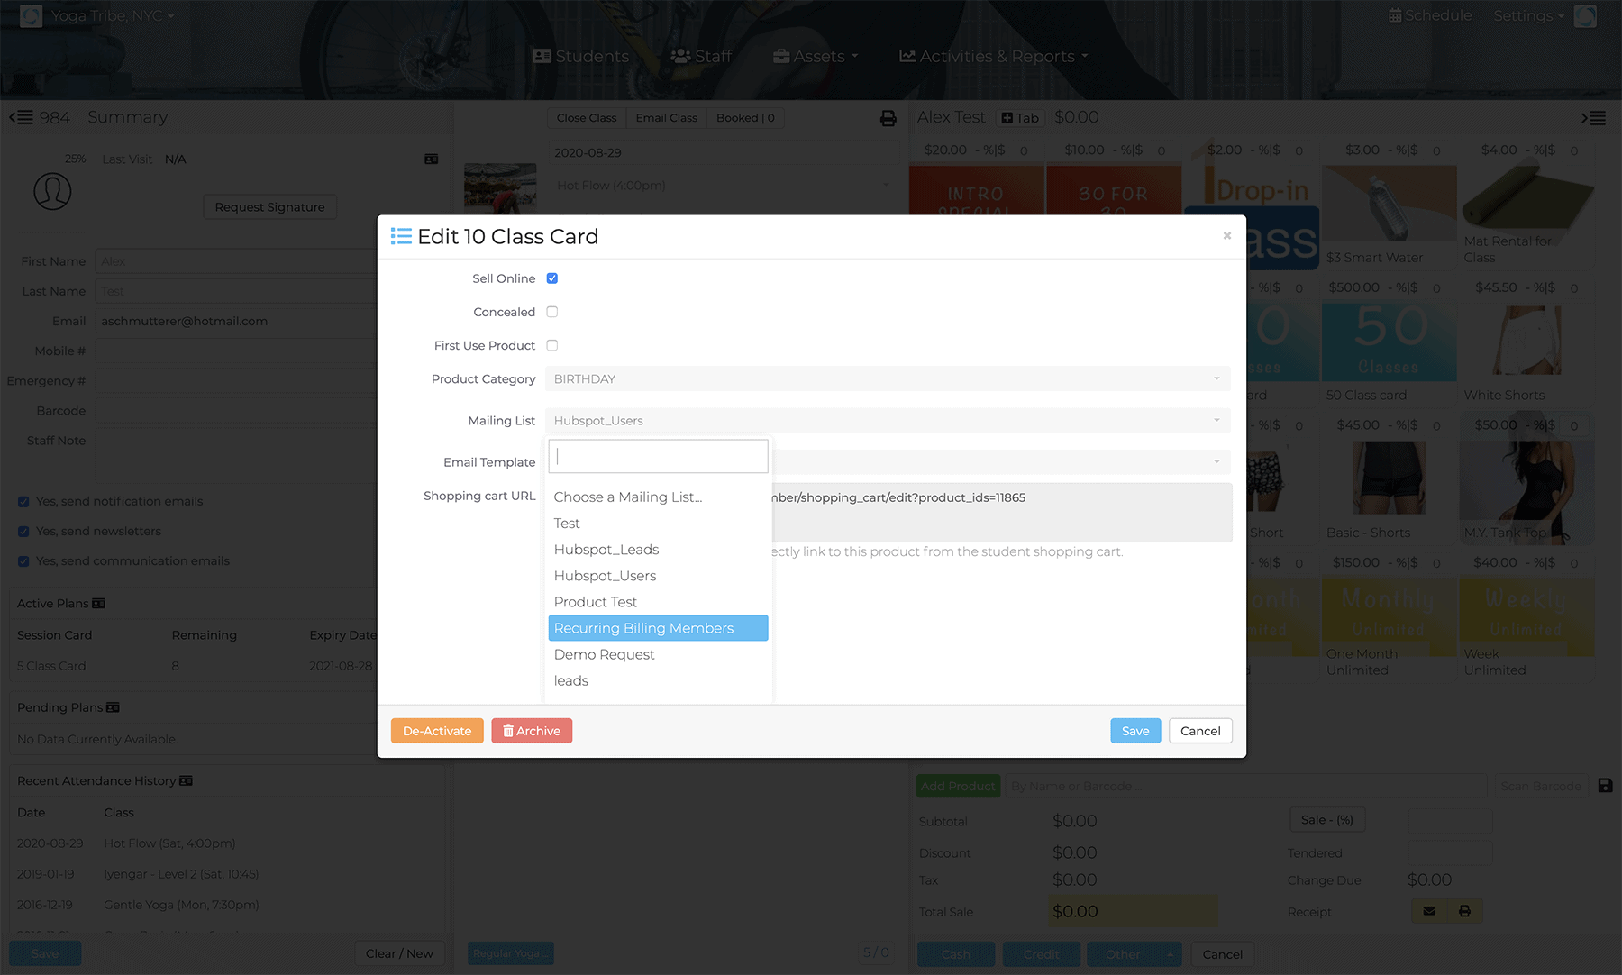Click the Shopping cart URL field
This screenshot has width=1622, height=975.
tap(1002, 513)
